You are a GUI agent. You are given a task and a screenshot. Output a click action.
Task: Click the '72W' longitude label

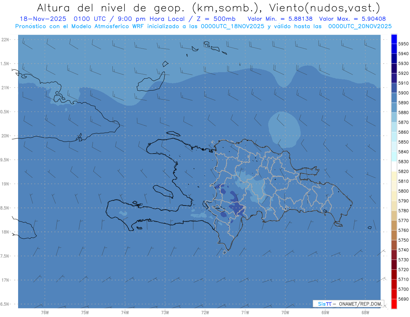[205, 312]
